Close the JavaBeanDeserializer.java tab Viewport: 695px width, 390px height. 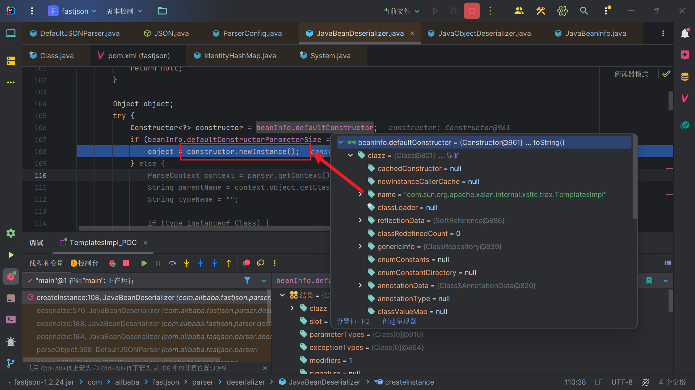(x=412, y=33)
